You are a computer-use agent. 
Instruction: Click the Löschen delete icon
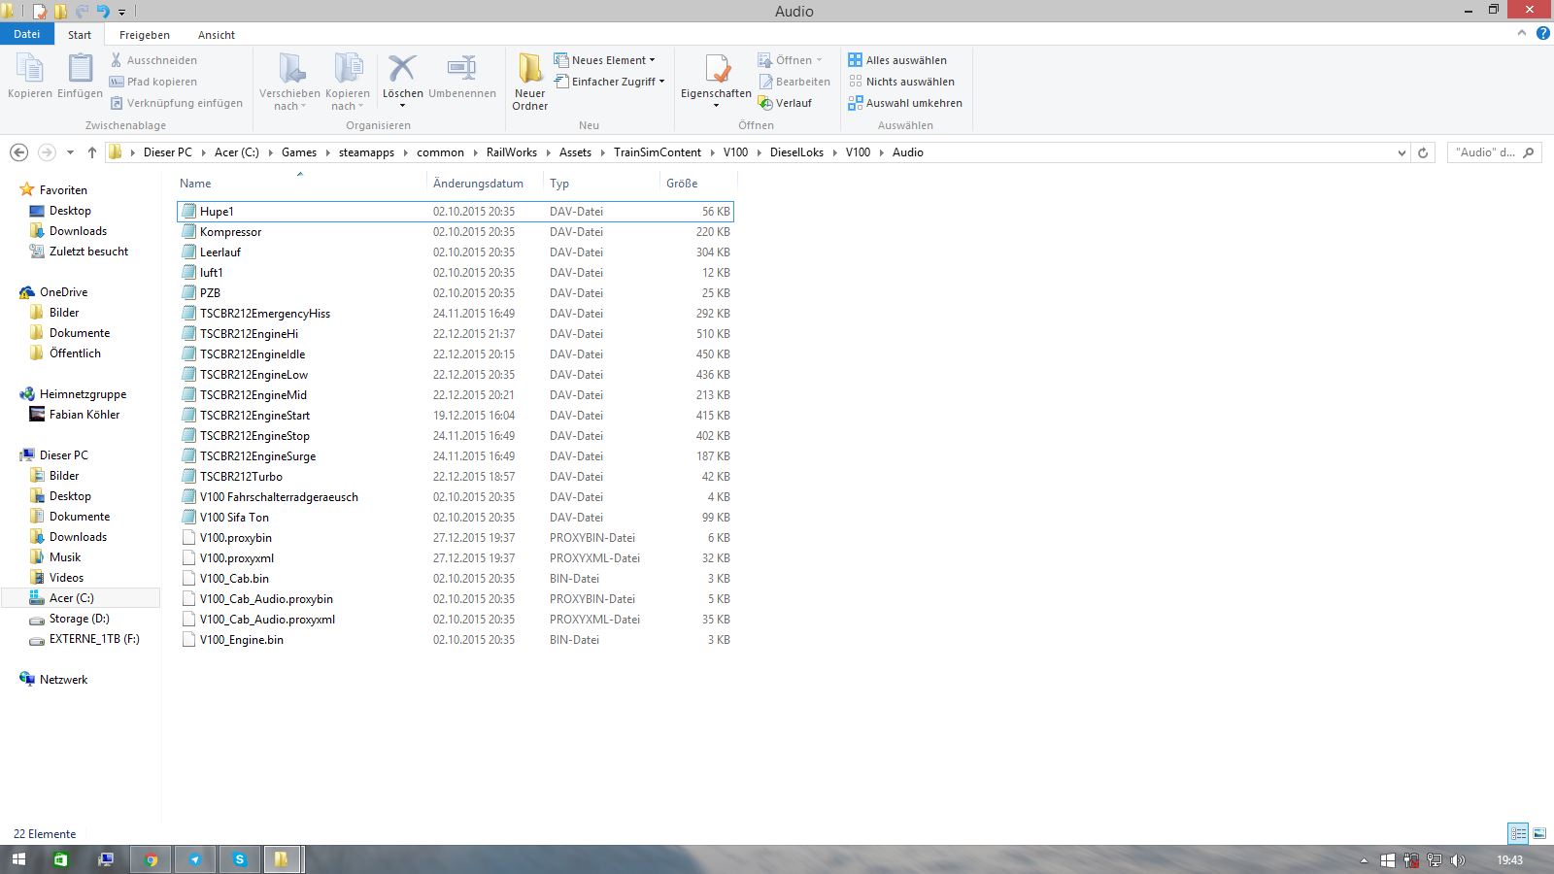tap(401, 70)
